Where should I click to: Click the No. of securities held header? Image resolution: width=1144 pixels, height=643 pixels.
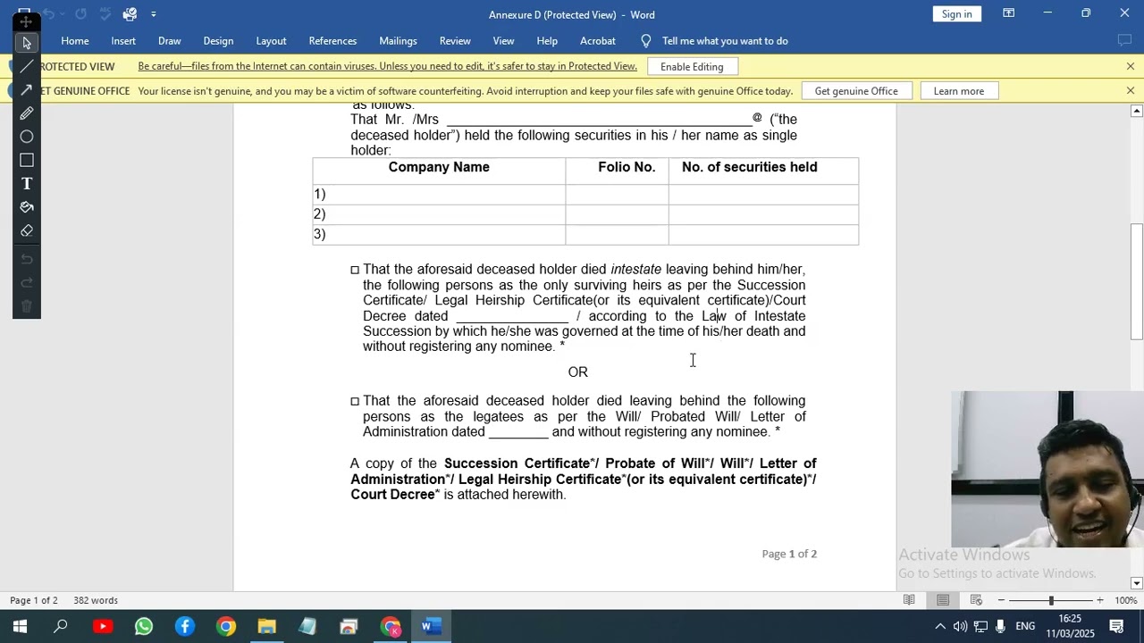point(749,167)
